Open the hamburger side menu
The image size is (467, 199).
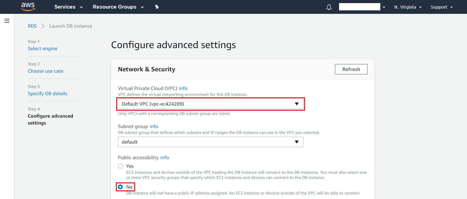(x=7, y=21)
